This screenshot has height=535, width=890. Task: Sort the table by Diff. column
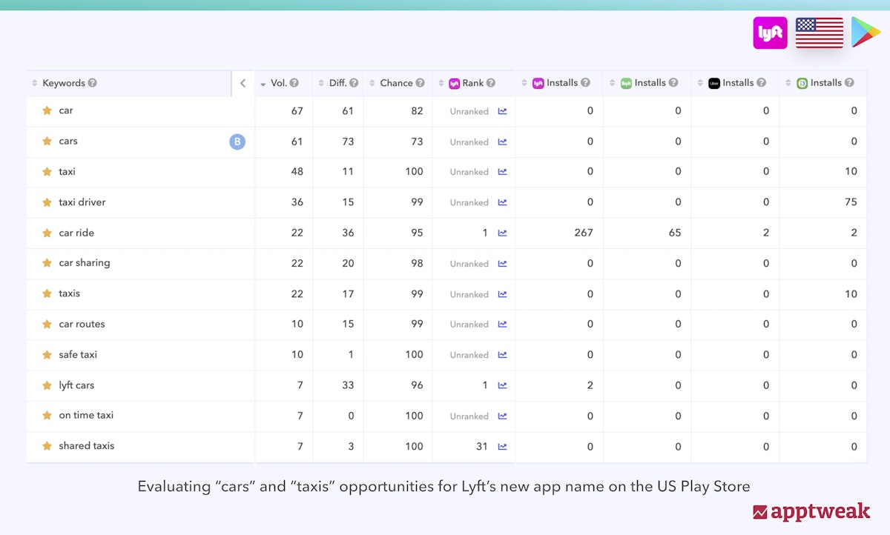(337, 83)
